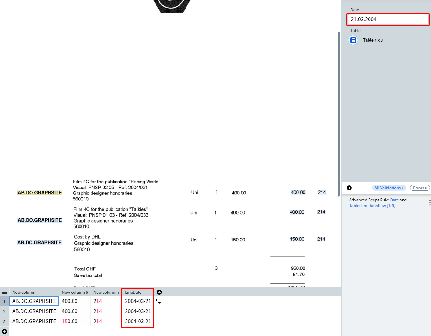431x336 pixels.
Task: Click the funnel icon beside row 1
Action: click(x=159, y=301)
